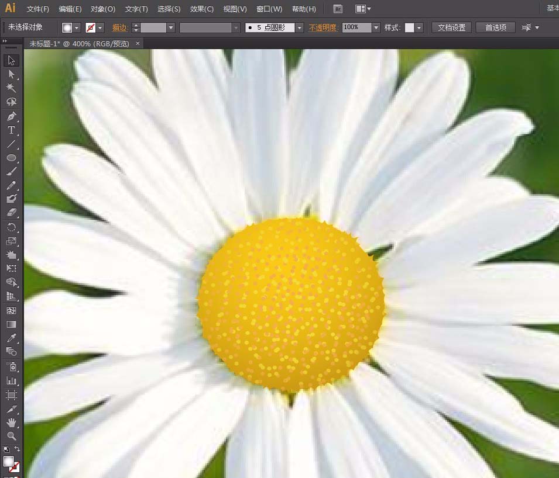Expand the control bar stroke swatch dropdown
559x478 pixels.
(100, 27)
